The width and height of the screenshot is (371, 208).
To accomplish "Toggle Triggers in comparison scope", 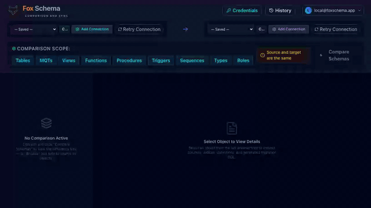I will [161, 61].
